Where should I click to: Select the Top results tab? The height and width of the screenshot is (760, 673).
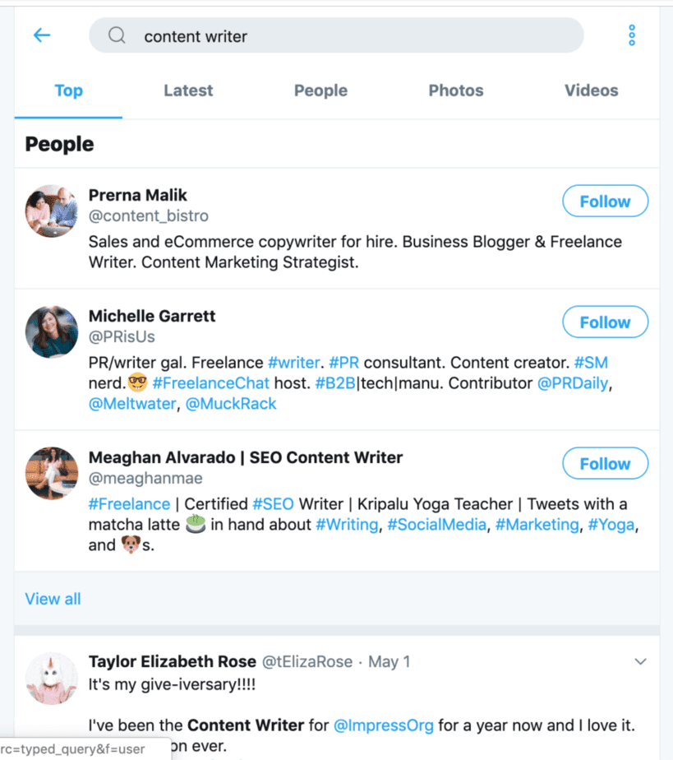68,90
